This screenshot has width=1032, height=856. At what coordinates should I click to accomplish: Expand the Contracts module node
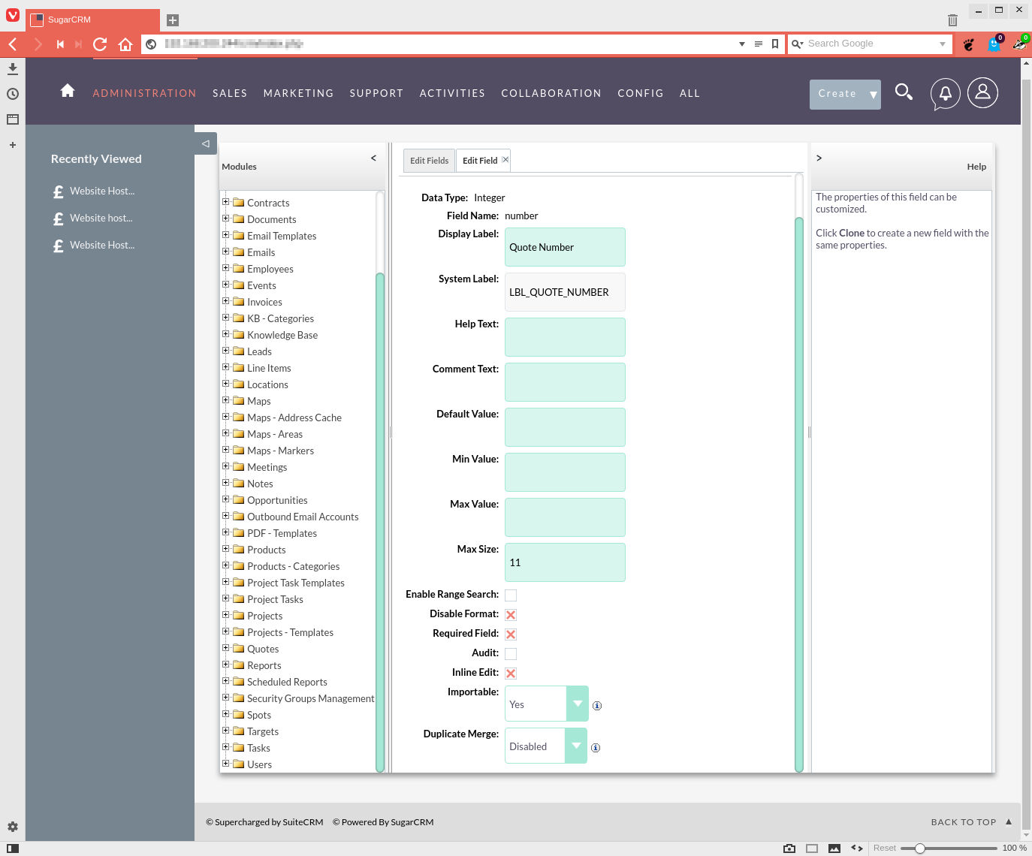tap(225, 201)
